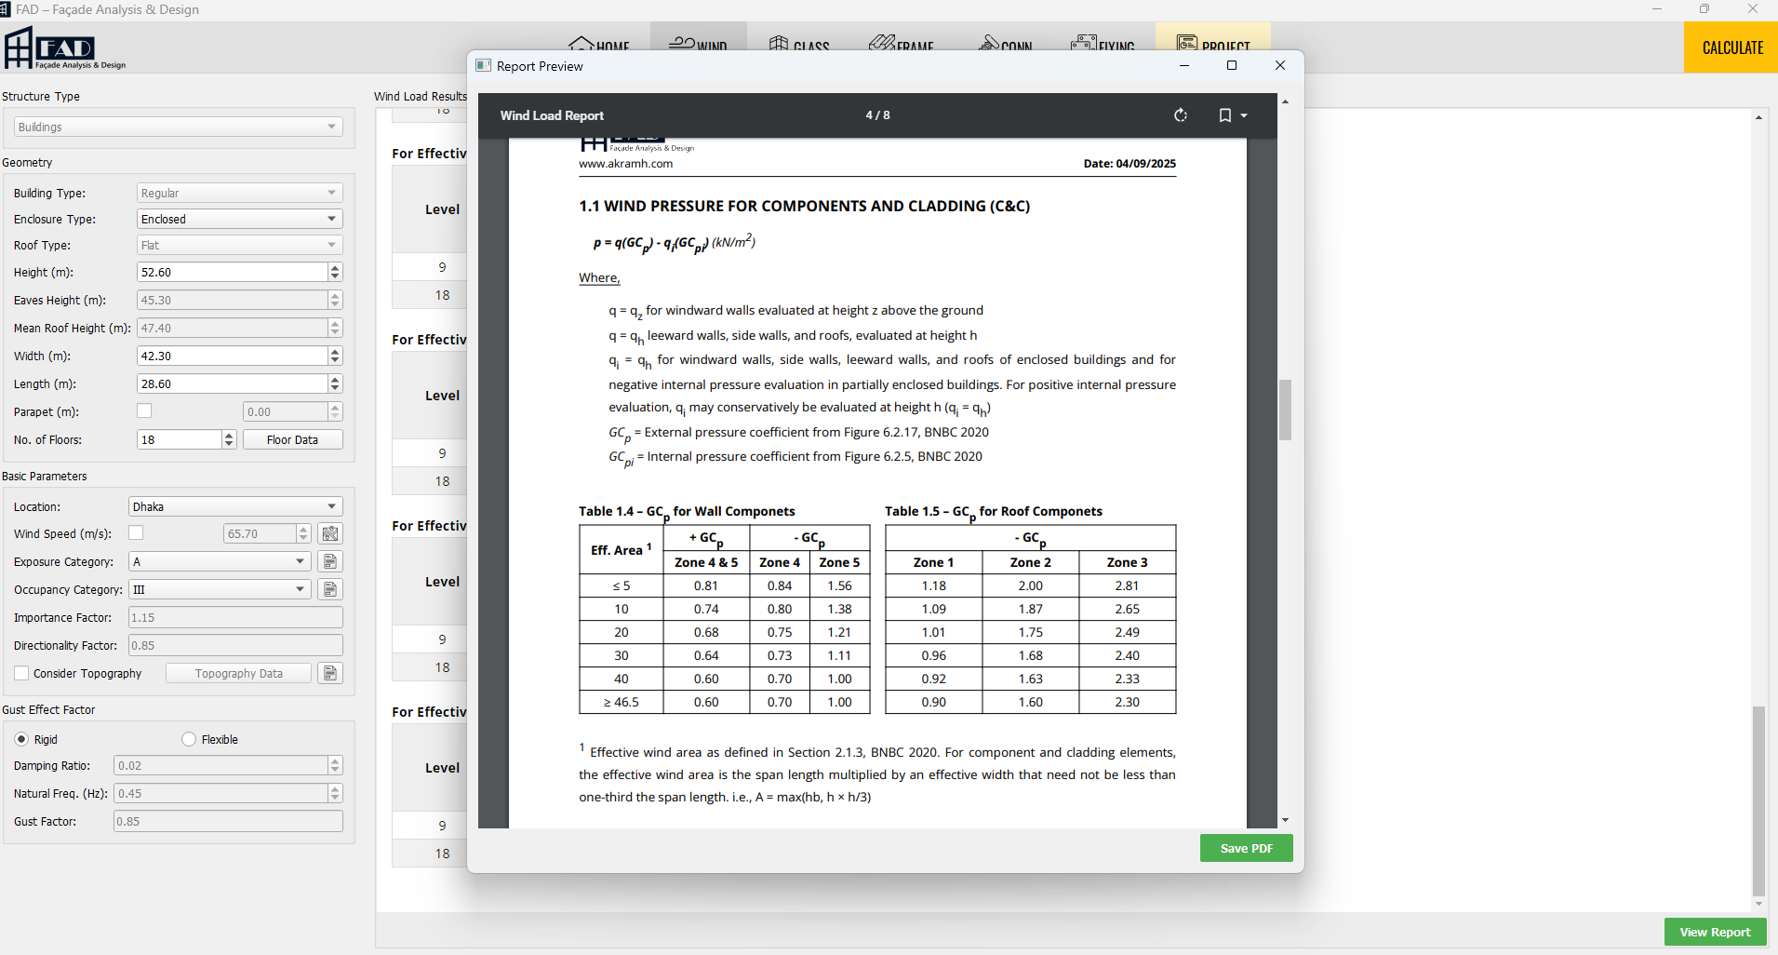Click the Report Preview window icon
1778x955 pixels.
pyautogui.click(x=483, y=66)
